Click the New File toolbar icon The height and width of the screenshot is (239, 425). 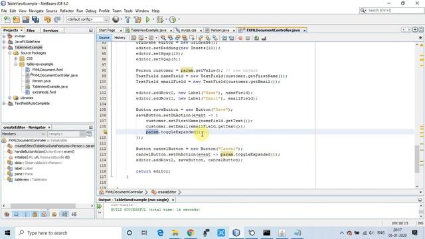click(7, 19)
